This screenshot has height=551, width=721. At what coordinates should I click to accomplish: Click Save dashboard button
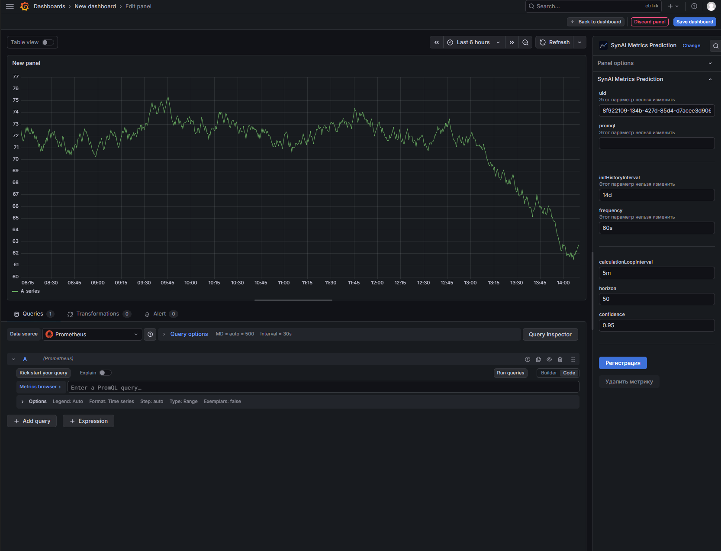695,22
